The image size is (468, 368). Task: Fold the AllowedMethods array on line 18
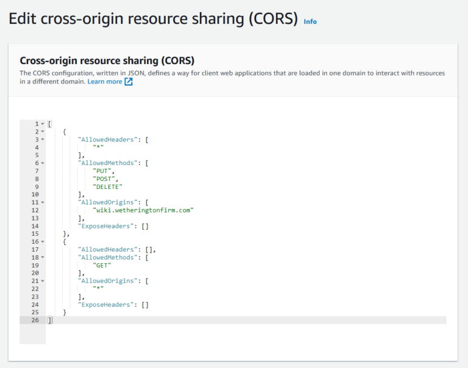[x=42, y=258]
